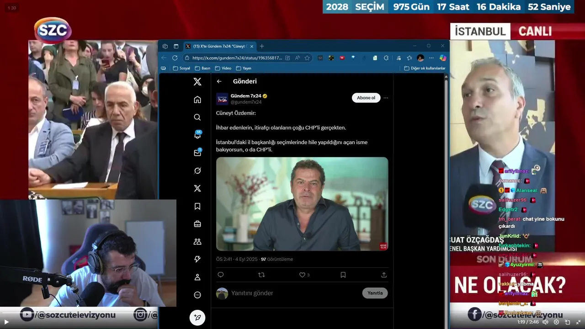Viewport: 585px width, 329px height.
Task: Open the Sosyal bookmarks folder
Action: pos(181,68)
